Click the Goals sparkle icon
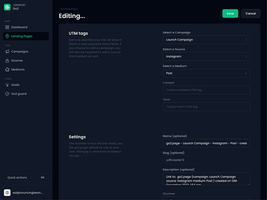The width and height of the screenshot is (267, 200). point(7,85)
